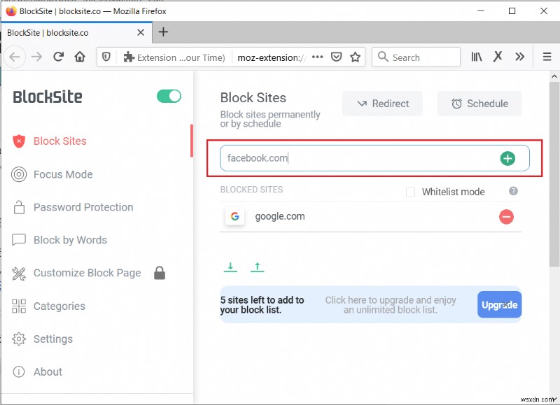Click the Whitelist mode help question mark
This screenshot has height=405, width=560.
(513, 191)
